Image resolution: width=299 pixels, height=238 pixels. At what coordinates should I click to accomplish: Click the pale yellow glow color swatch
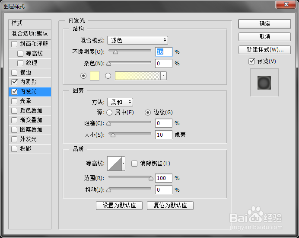(x=95, y=76)
